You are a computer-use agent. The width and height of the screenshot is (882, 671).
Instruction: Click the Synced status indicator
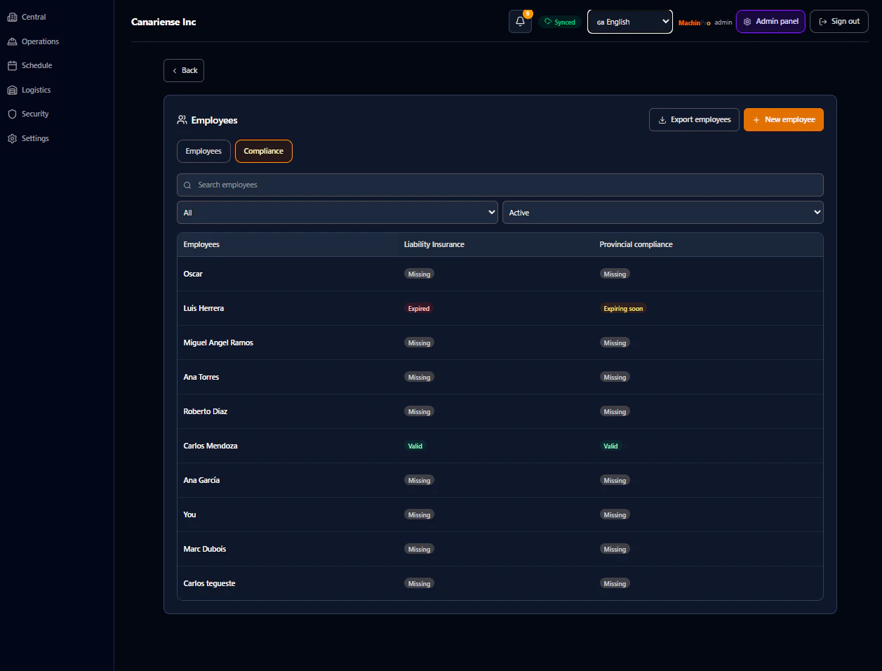pos(560,22)
